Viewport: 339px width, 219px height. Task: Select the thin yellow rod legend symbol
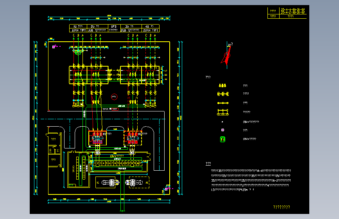coord(223,103)
